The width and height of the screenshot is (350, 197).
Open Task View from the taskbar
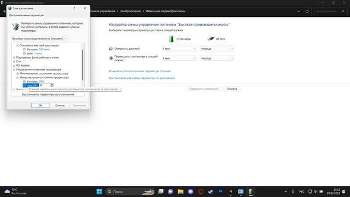pos(161,192)
